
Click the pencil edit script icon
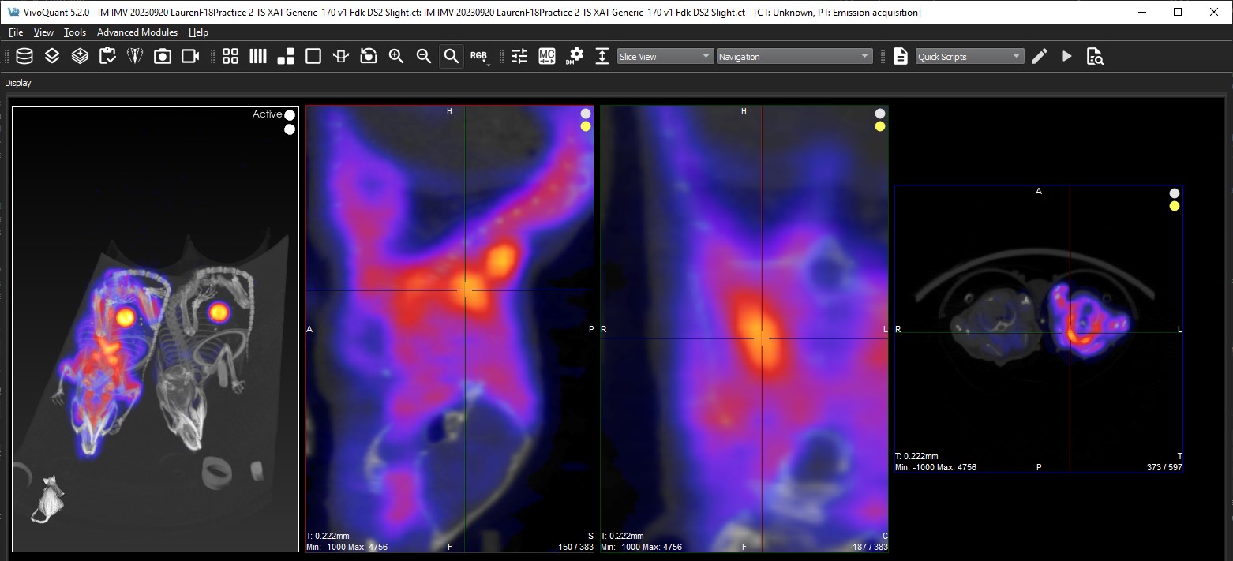(1040, 56)
